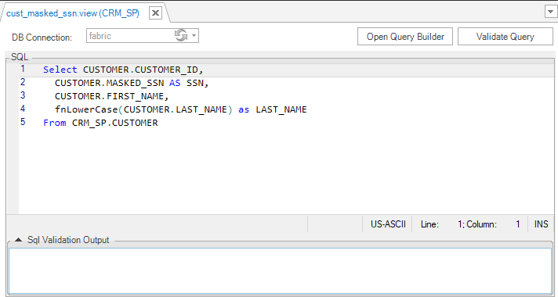558x297 pixels.
Task: Select the cust_masked_ssn.view (CRM_SP) tab
Action: click(x=73, y=13)
